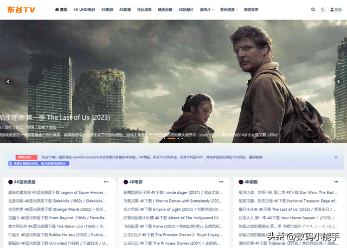Show next slide with right arrow

pyautogui.click(x=338, y=81)
